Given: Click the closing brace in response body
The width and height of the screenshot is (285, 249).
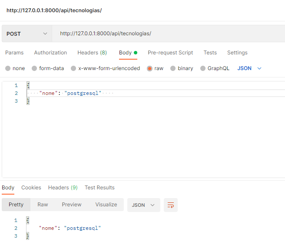Looking at the screenshot, I should [x=28, y=236].
